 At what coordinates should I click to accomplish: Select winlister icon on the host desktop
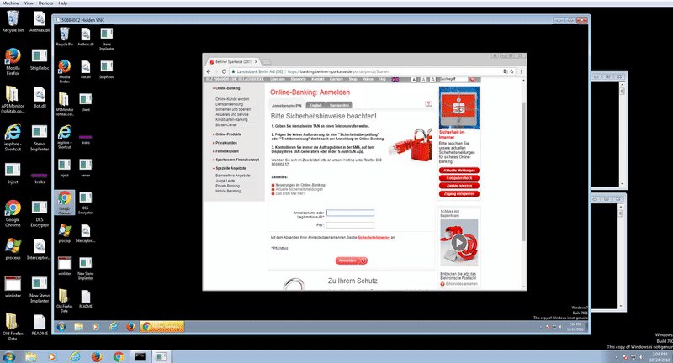coord(13,287)
